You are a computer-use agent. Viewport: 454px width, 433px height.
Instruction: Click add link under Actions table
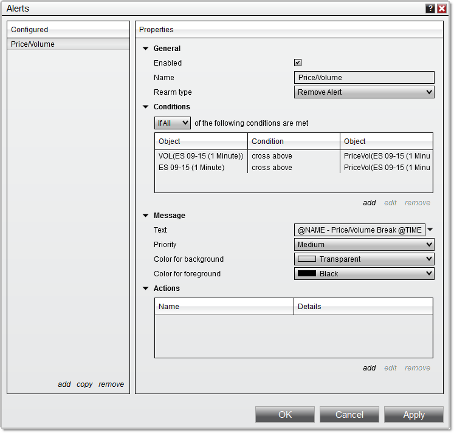click(369, 368)
